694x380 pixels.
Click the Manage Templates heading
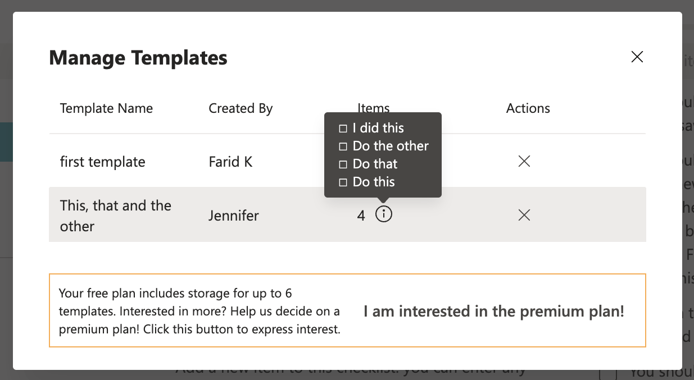138,58
